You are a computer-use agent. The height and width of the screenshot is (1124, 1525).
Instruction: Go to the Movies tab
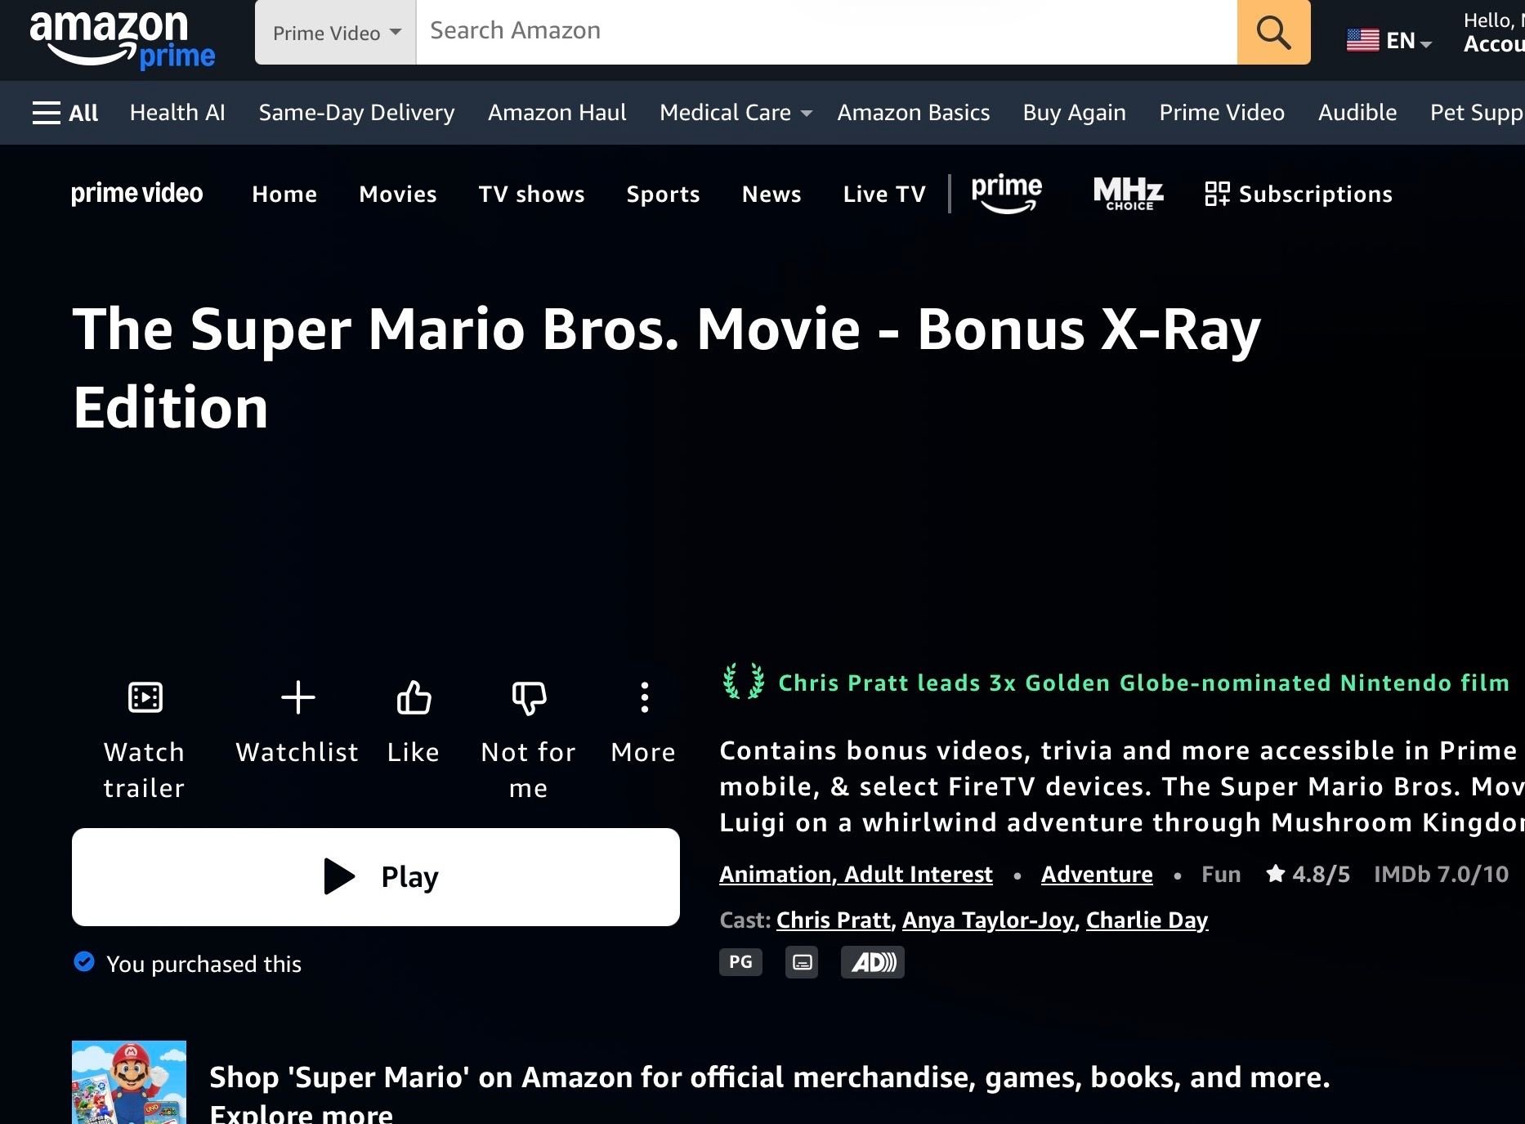tap(398, 194)
